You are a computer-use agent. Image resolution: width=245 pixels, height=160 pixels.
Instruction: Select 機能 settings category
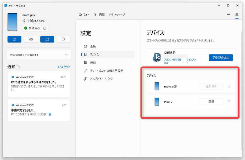(x=108, y=63)
